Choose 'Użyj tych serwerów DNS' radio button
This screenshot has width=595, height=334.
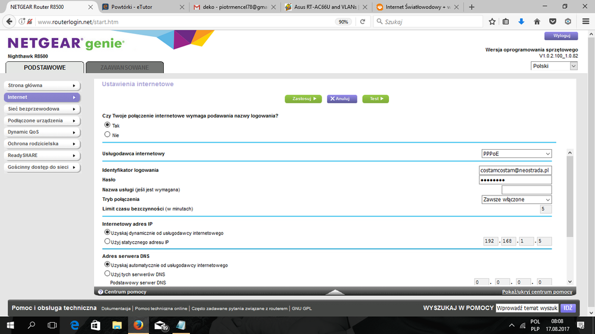pyautogui.click(x=107, y=273)
